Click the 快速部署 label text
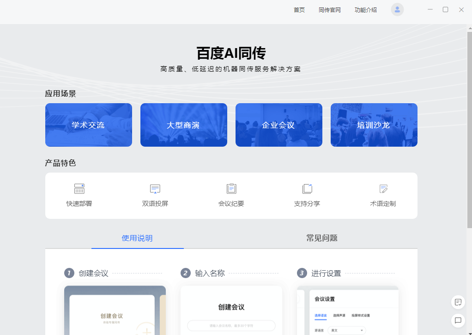The image size is (472, 335). pyautogui.click(x=79, y=204)
